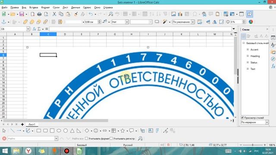Click the Copy icon
Viewport: 276px width, 155px height.
pos(61,14)
